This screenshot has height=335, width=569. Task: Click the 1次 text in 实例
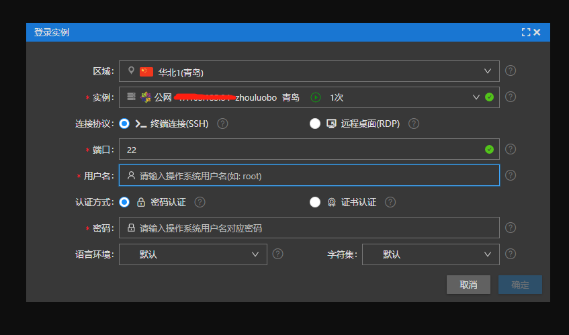pyautogui.click(x=337, y=97)
